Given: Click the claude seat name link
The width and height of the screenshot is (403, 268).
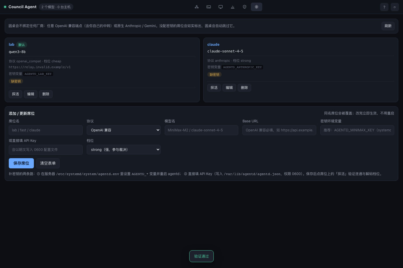Looking at the screenshot, I should [213, 45].
